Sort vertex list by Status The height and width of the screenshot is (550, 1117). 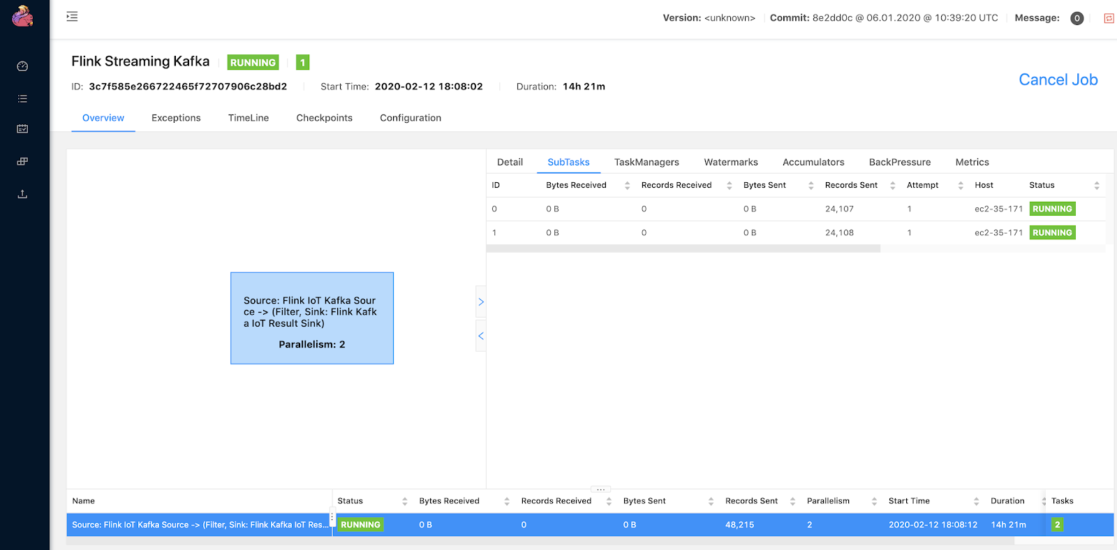pos(404,501)
